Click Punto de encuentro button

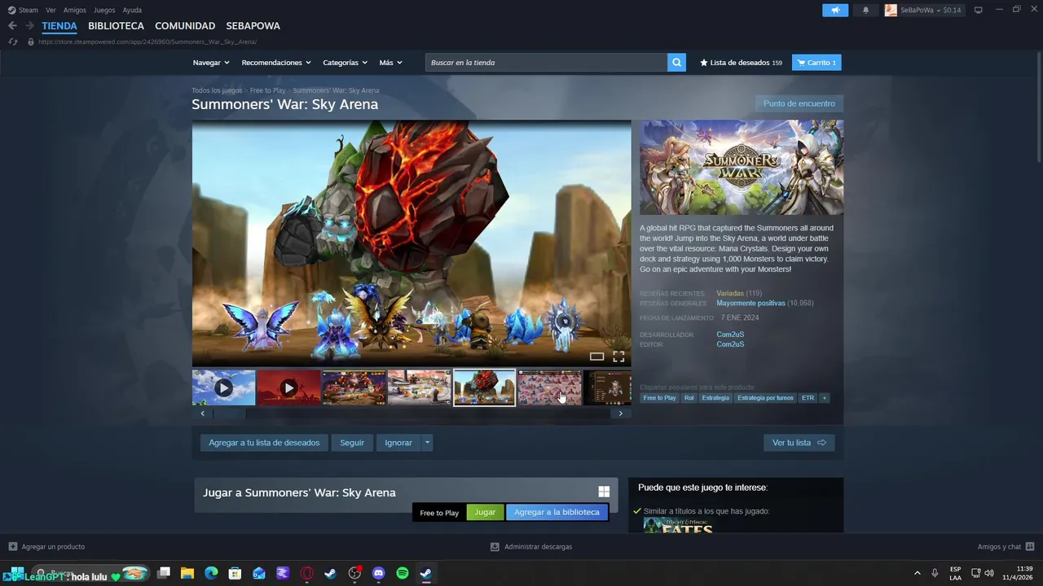click(799, 103)
